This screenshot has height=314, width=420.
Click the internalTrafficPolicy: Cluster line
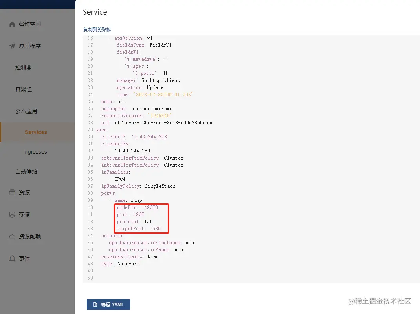(142, 165)
